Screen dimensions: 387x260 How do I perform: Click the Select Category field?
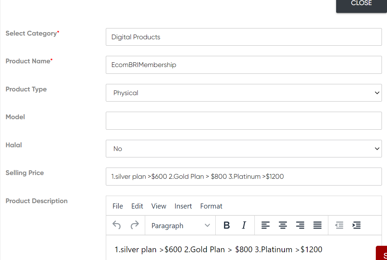click(244, 37)
